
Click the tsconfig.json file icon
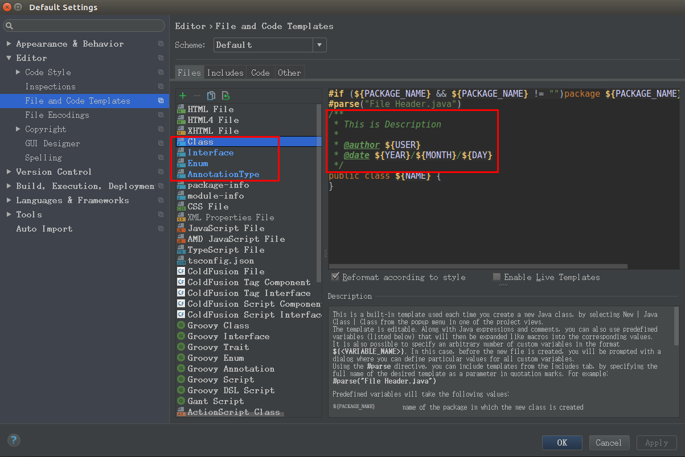tap(181, 260)
